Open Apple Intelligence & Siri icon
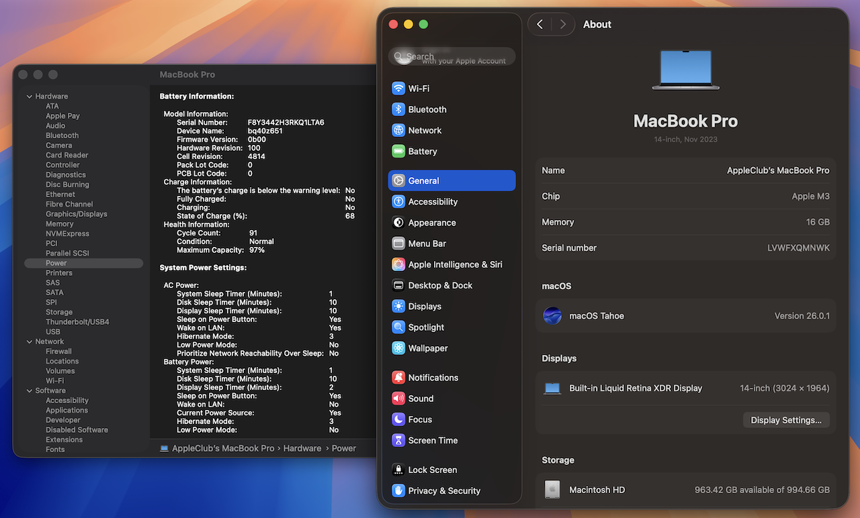The width and height of the screenshot is (860, 518). click(398, 265)
